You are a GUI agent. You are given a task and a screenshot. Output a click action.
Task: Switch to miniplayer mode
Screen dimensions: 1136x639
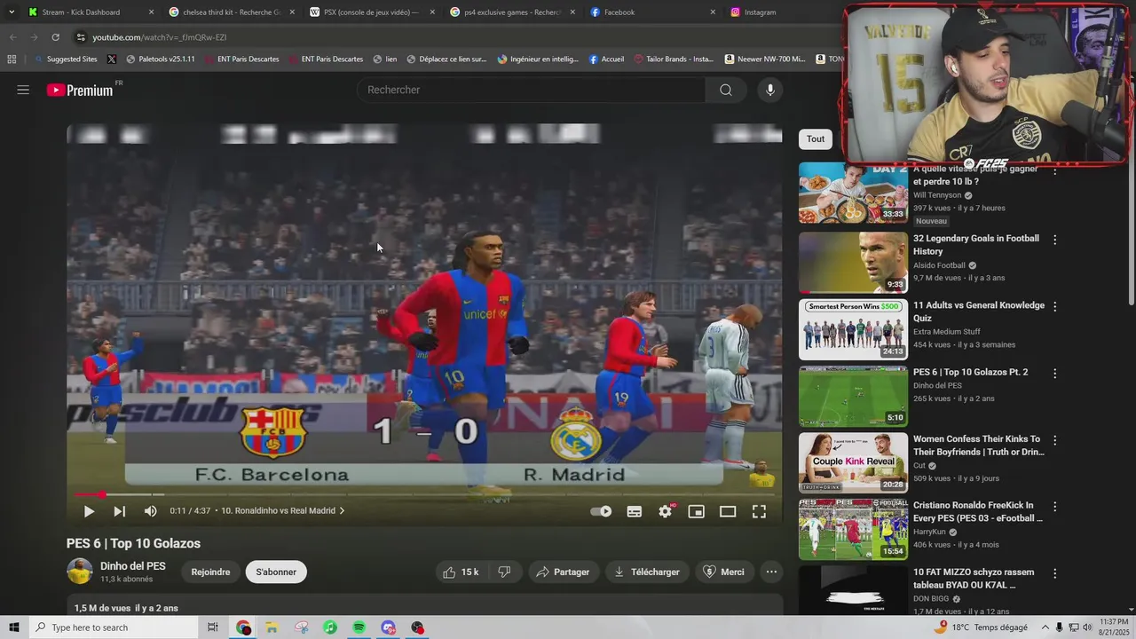click(x=697, y=511)
